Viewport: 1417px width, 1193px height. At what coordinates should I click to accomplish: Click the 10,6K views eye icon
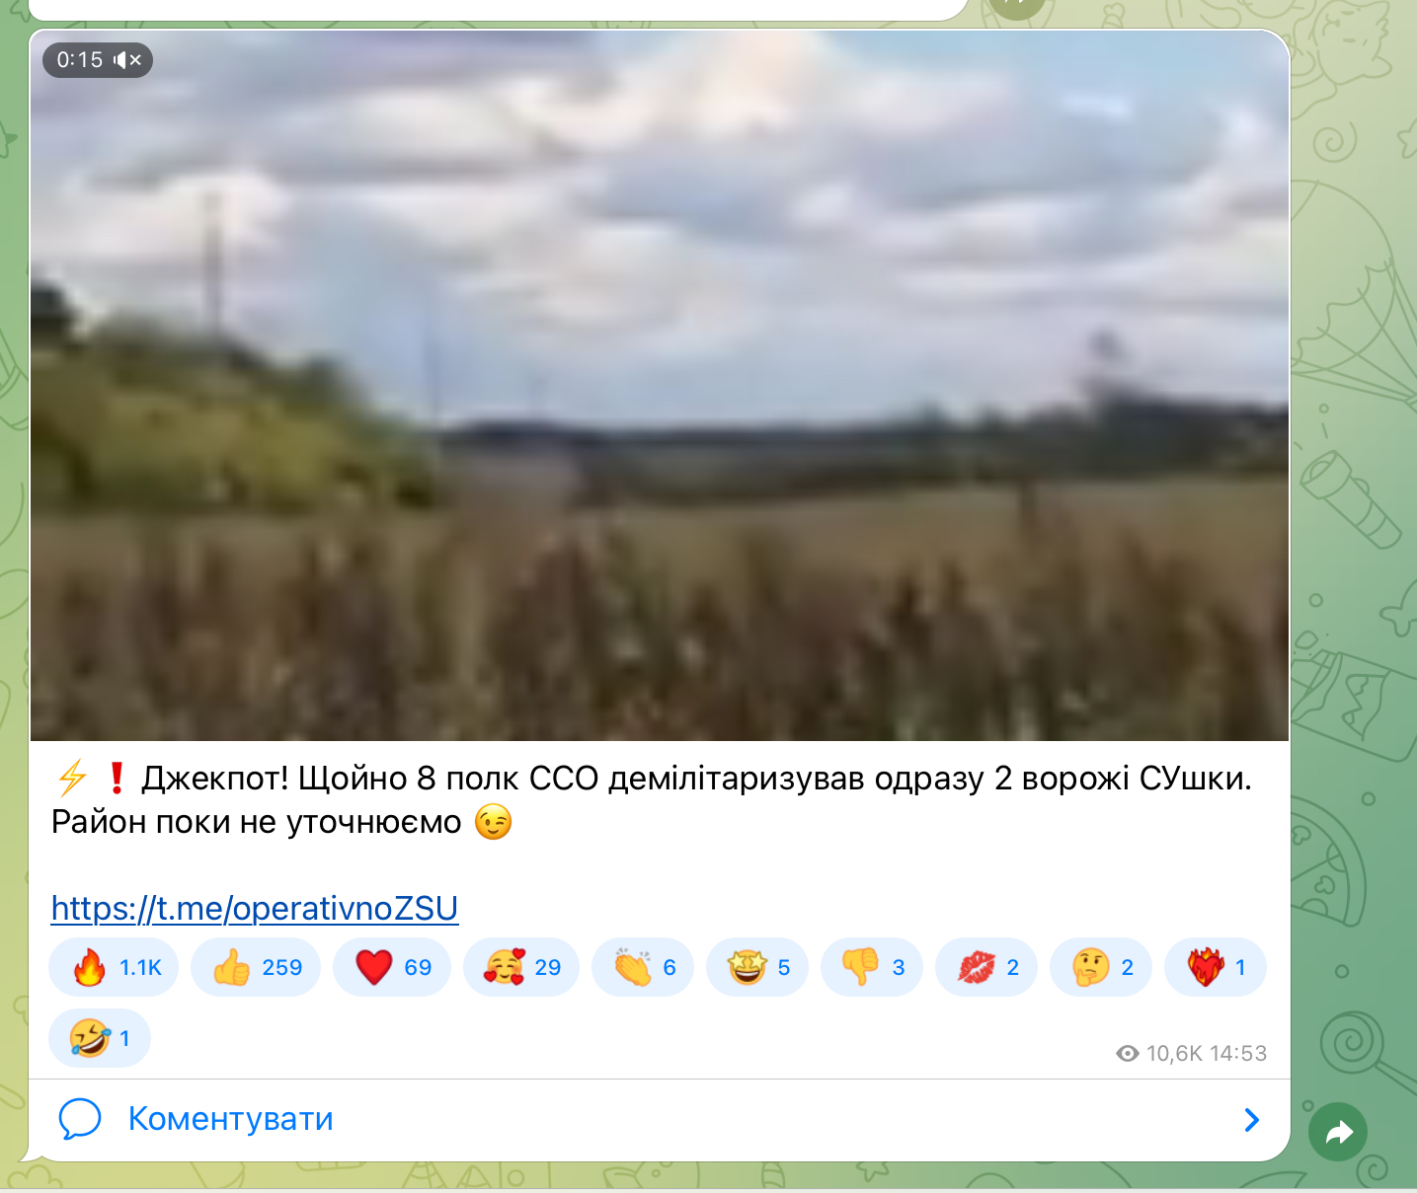click(x=1128, y=1054)
